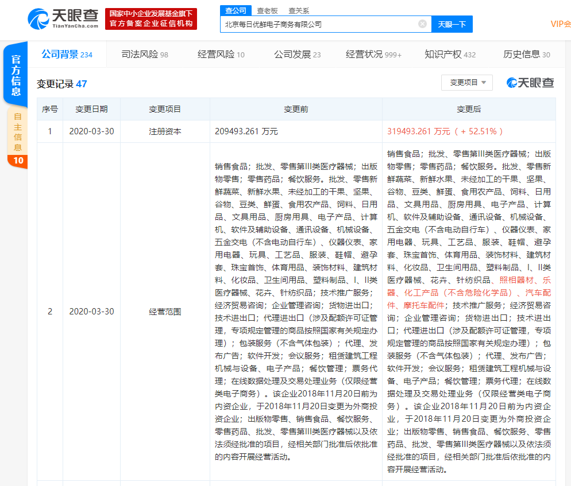571x486 pixels.
Task: Select the 公司背景 tab
Action: pyautogui.click(x=66, y=55)
